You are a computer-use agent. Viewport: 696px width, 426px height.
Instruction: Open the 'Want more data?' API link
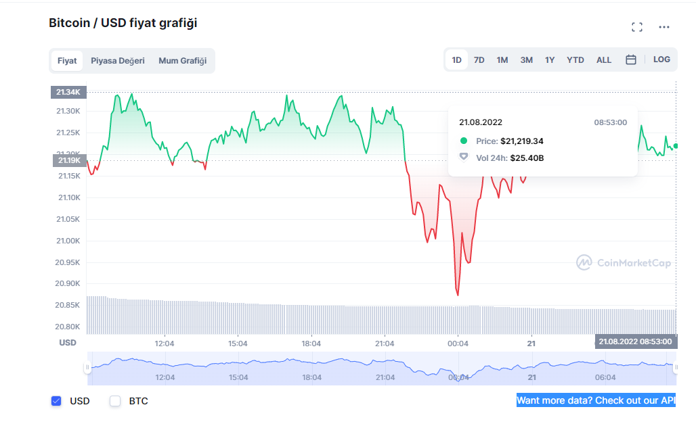click(596, 400)
